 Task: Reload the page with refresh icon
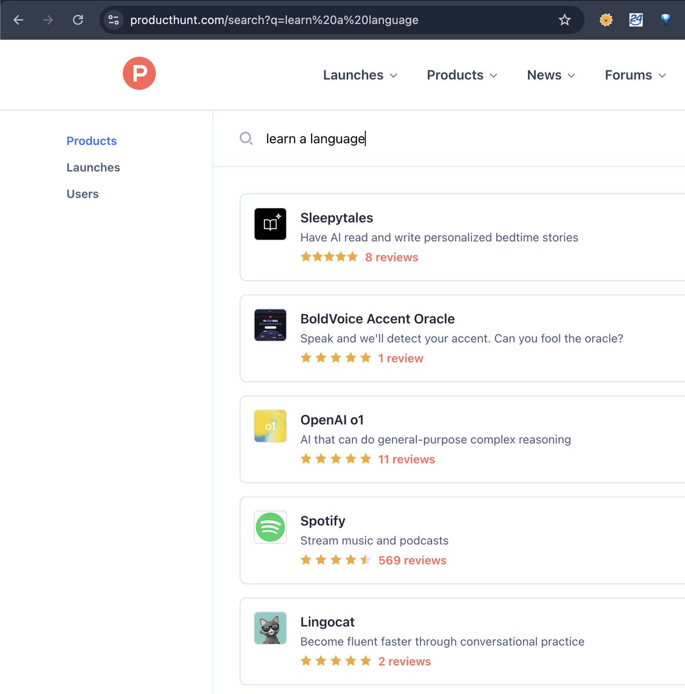[78, 20]
